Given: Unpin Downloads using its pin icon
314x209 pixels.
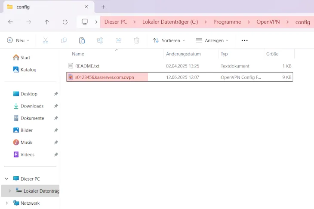Looking at the screenshot, I should click(56, 106).
